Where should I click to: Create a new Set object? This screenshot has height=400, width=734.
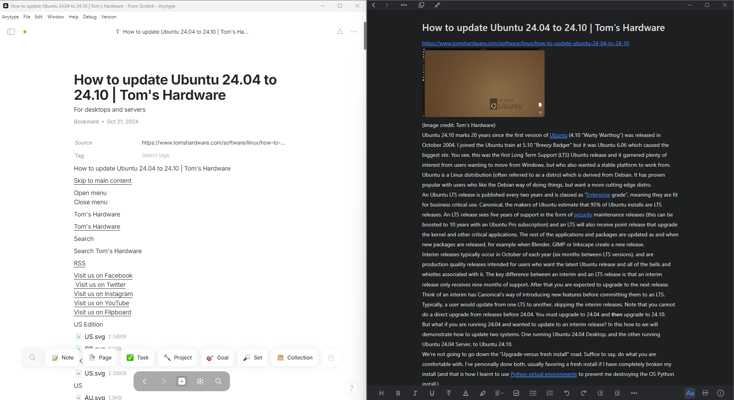point(253,358)
